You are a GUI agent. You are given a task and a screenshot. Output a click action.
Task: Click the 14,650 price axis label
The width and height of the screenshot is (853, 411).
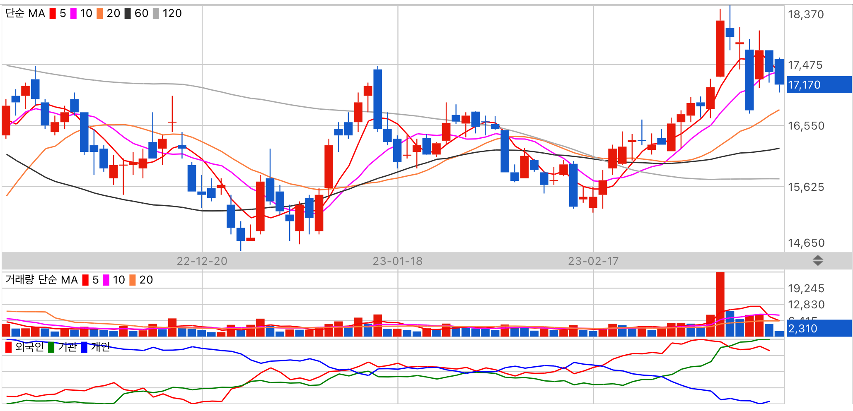(x=806, y=243)
